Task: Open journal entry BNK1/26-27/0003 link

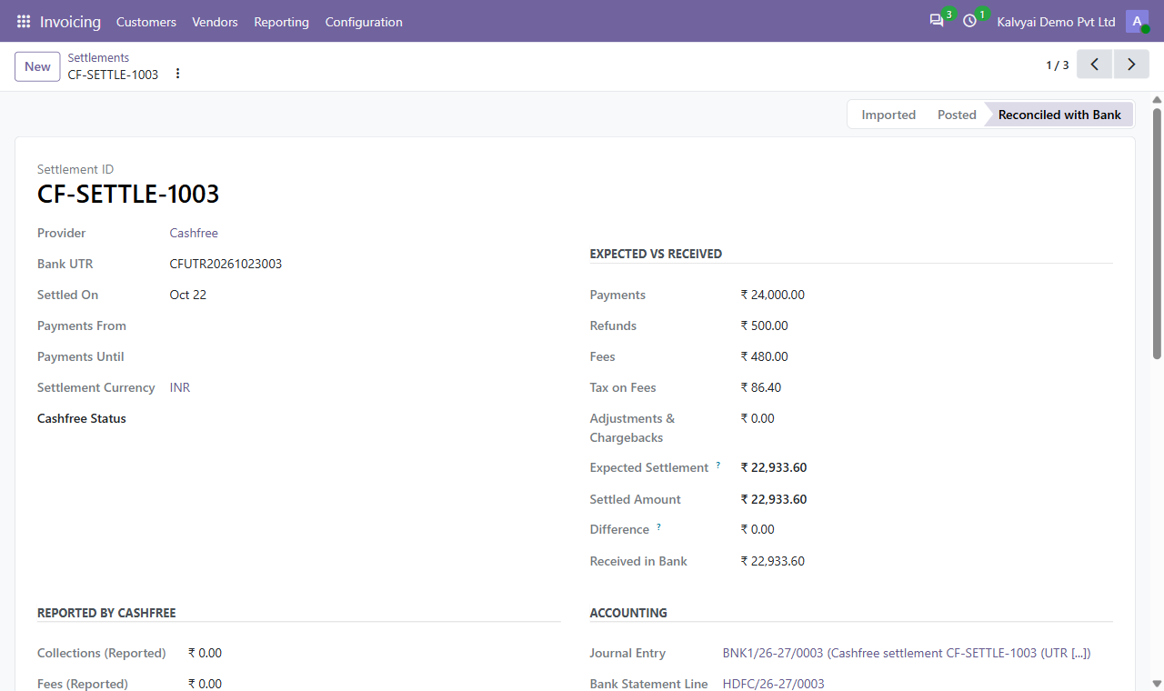Action: (907, 653)
